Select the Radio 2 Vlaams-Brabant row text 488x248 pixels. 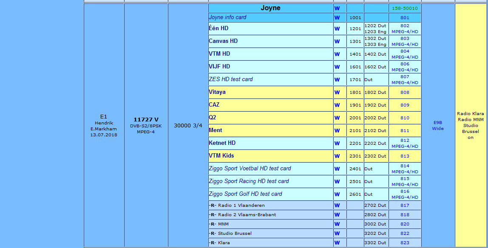pos(247,215)
